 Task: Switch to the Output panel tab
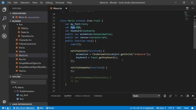[x=68, y=96]
